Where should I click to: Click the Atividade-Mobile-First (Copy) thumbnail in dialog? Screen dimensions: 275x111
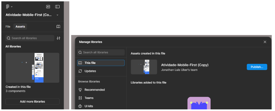(x=144, y=67)
